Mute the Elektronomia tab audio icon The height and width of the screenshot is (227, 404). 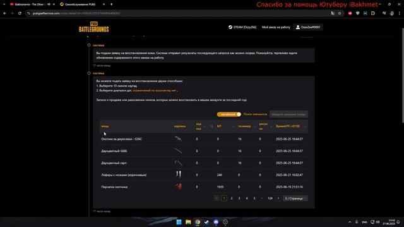[x=49, y=4]
